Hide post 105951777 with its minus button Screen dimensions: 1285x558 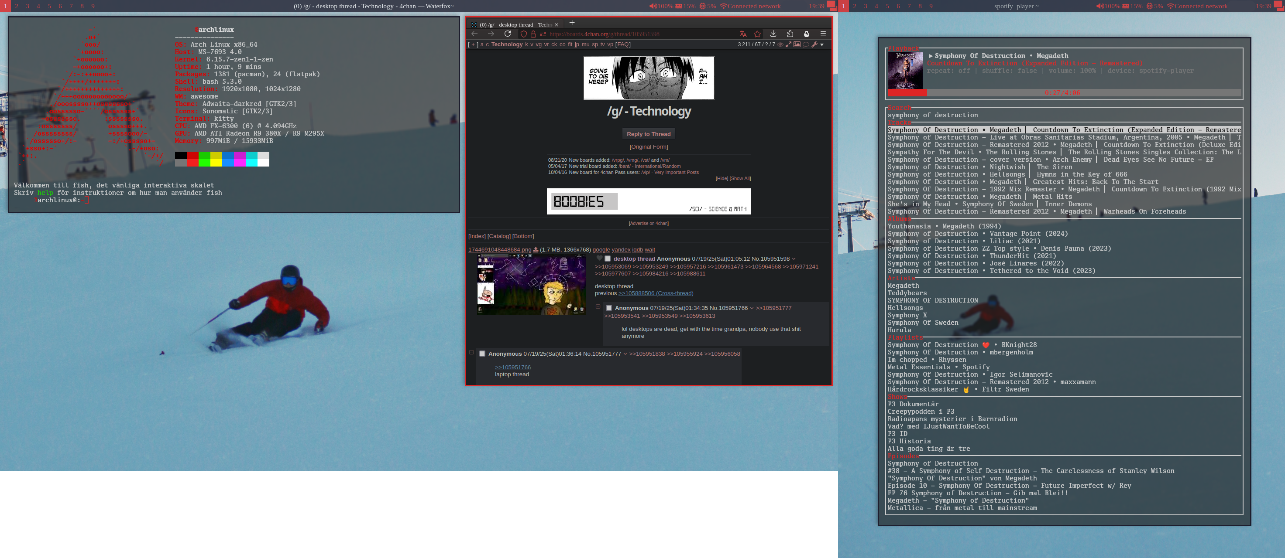[471, 353]
